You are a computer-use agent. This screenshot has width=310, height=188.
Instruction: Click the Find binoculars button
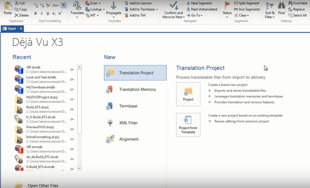[281, 8]
